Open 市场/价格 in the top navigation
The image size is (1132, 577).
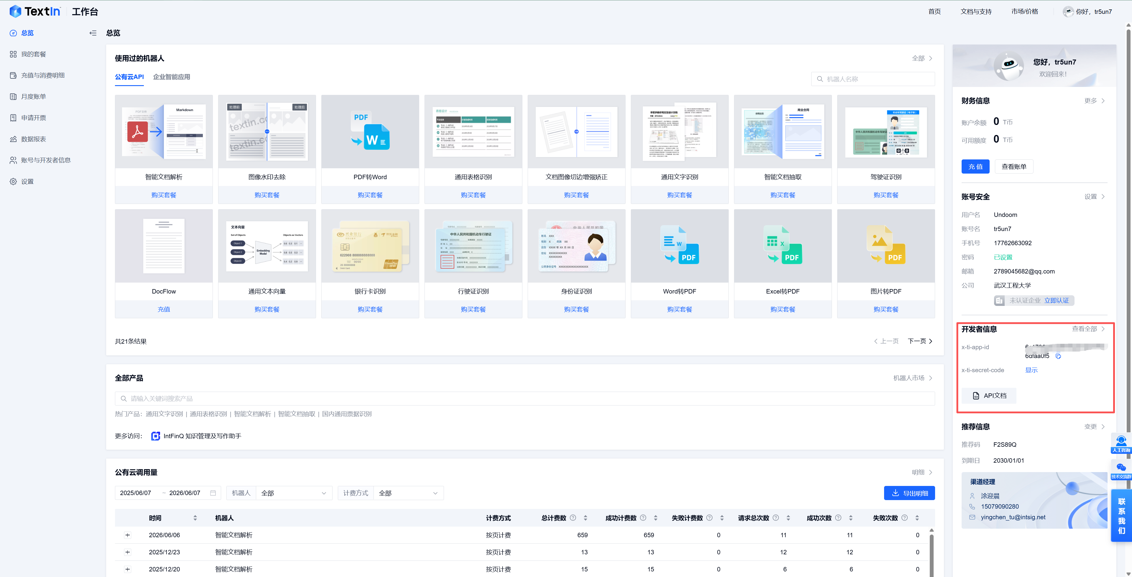pyautogui.click(x=1025, y=11)
